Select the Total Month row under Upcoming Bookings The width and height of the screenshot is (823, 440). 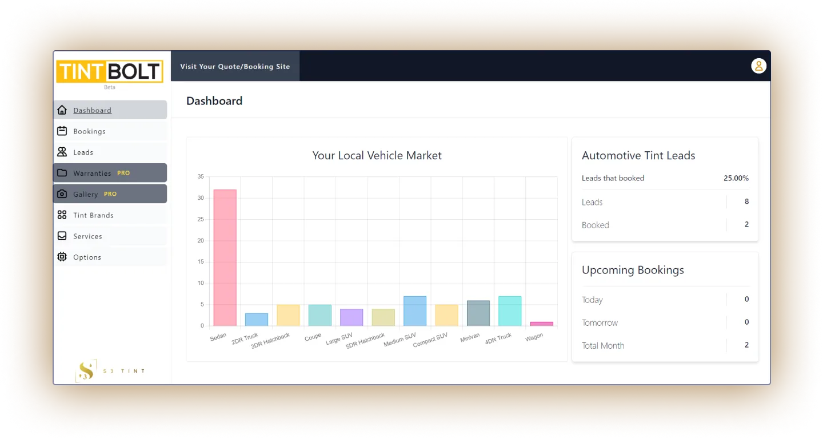click(603, 345)
